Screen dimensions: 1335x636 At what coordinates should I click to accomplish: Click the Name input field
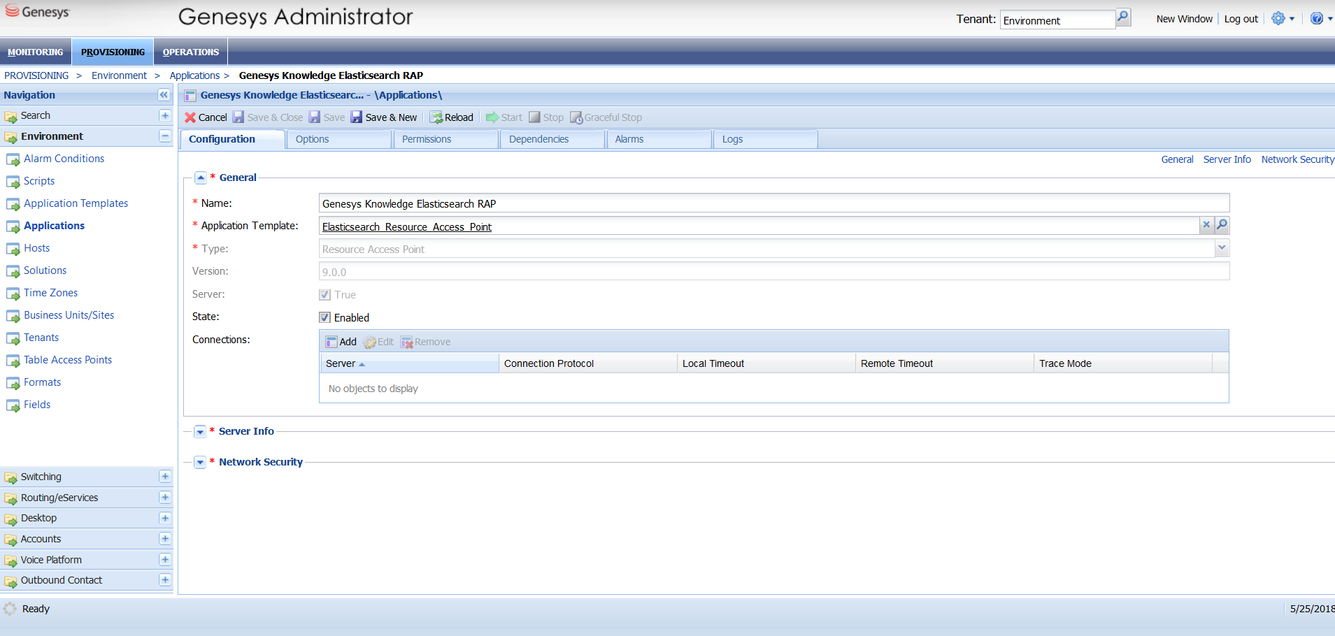pyautogui.click(x=773, y=203)
